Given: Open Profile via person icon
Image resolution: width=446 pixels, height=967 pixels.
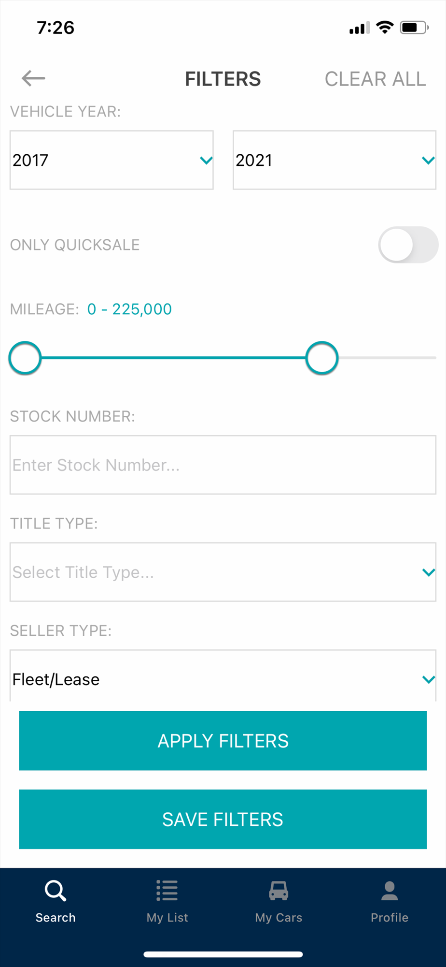Looking at the screenshot, I should 390,890.
